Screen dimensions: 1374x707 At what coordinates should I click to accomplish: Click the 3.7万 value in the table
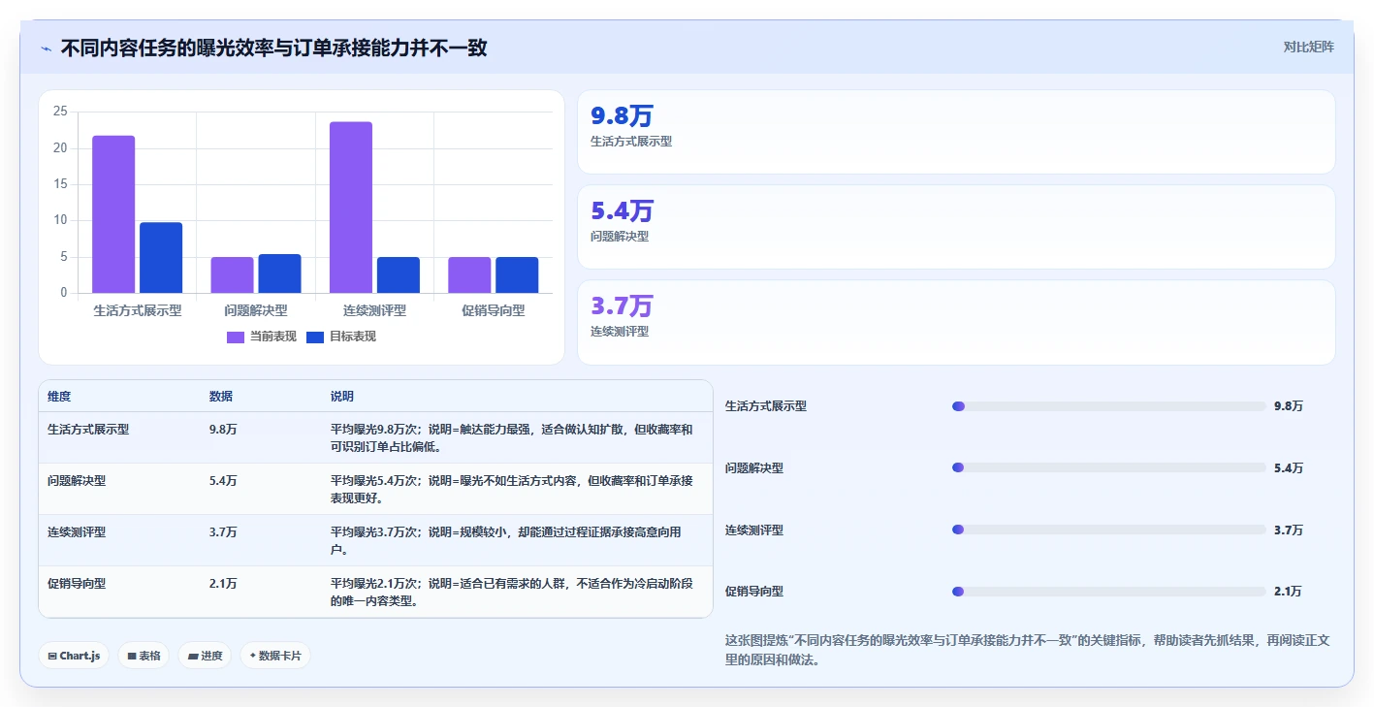[223, 531]
